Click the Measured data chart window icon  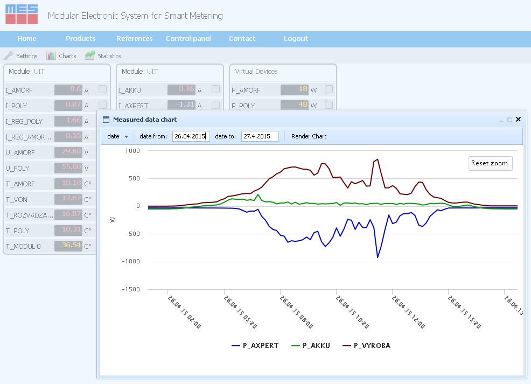coord(106,120)
